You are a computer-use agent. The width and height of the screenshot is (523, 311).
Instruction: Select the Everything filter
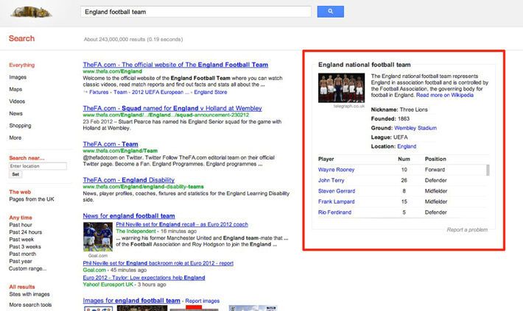click(21, 65)
